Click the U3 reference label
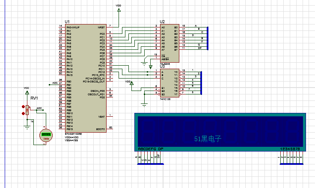This screenshot has width=315, height=188. click(x=162, y=67)
